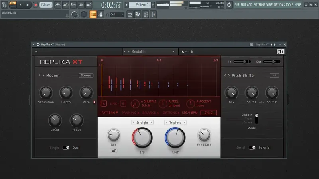Select preset slot B
Viewport: 319px width, 179px height.
[x=192, y=52]
